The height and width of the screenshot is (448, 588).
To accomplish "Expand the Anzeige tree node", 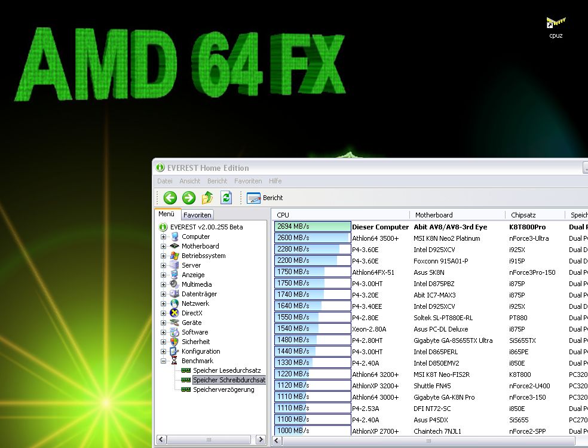I will 164,275.
